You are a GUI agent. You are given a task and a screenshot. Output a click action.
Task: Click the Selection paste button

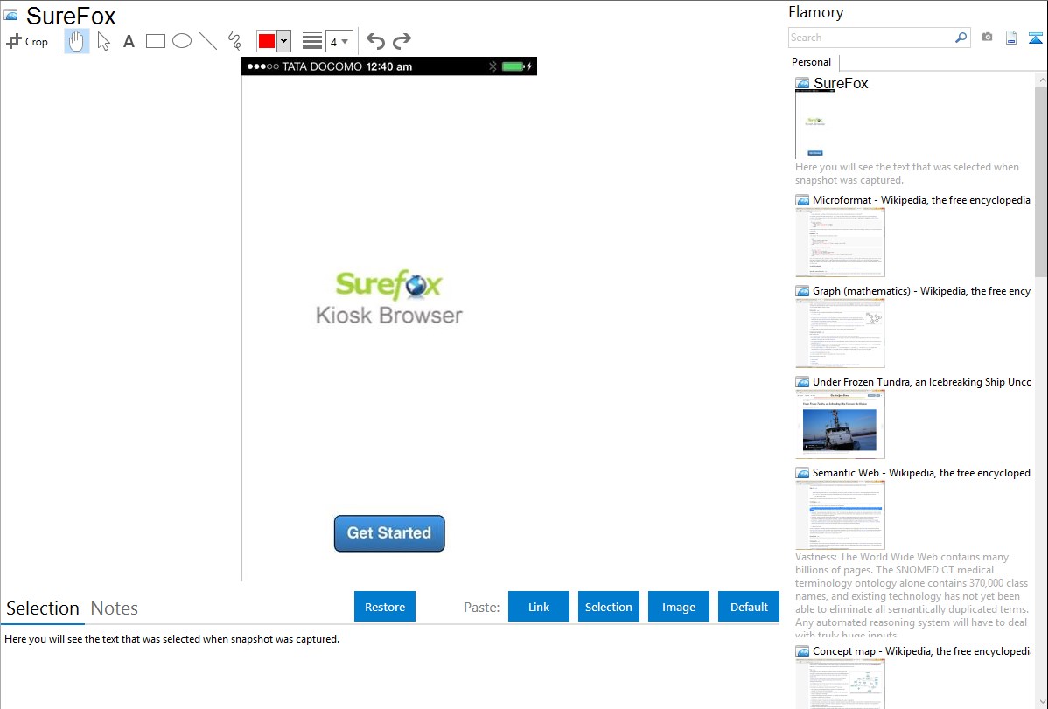(x=608, y=606)
